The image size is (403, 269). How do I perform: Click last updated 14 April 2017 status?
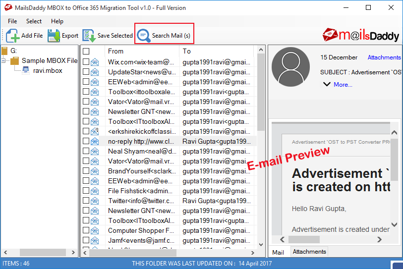(202, 264)
